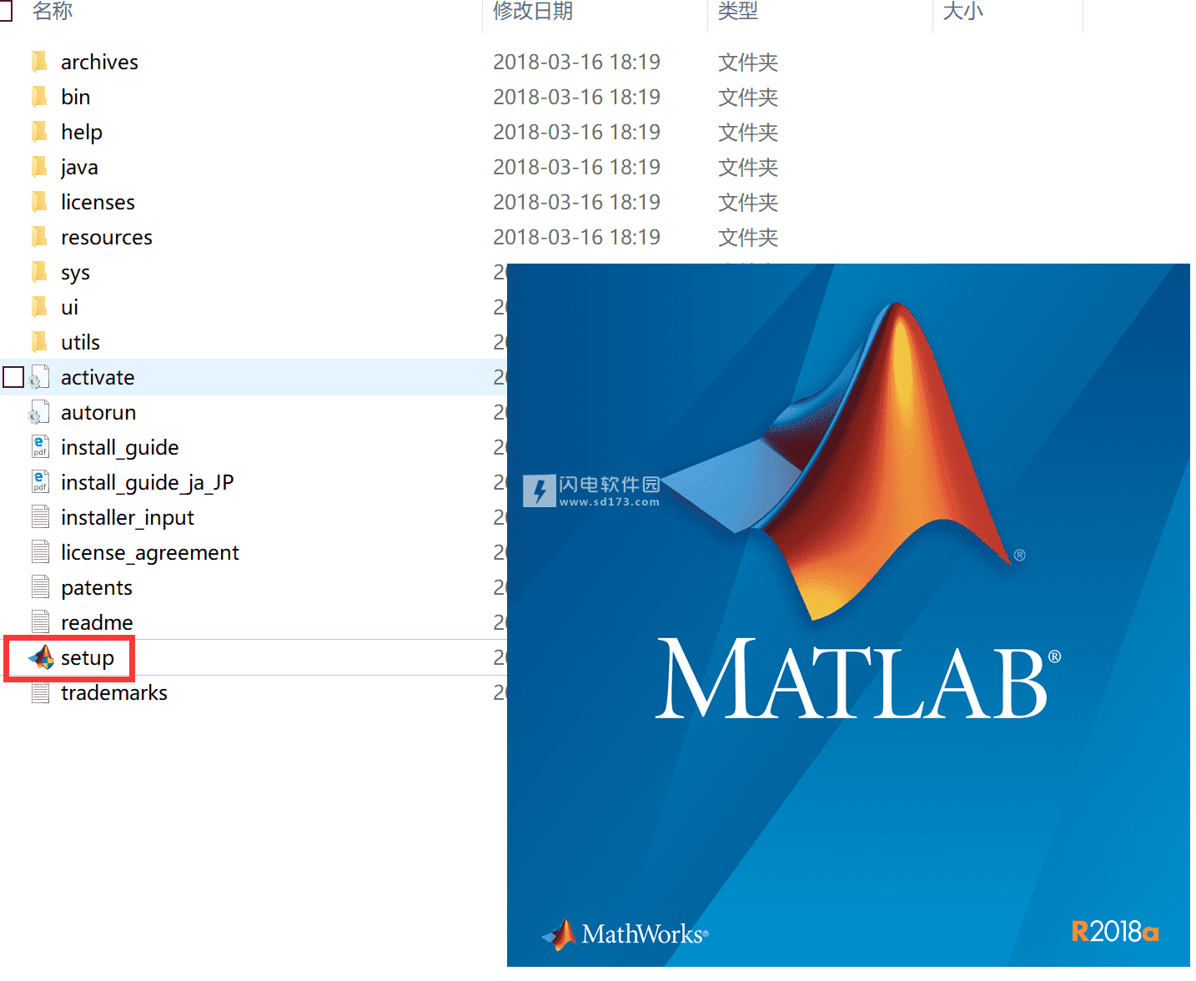Viewport: 1196px width, 981px height.
Task: Click the MathWorks logo on splash screen
Action: [x=625, y=934]
